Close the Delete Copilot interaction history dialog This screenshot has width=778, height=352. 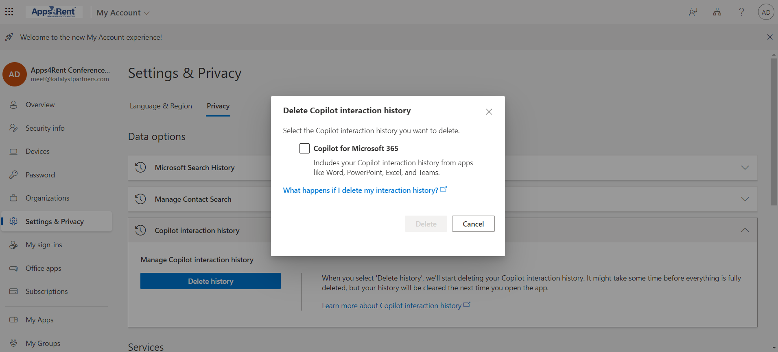click(x=489, y=112)
